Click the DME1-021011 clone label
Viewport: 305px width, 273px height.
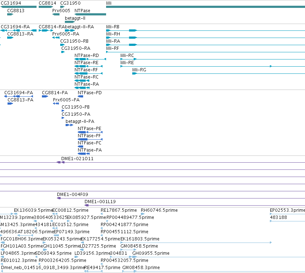click(x=77, y=158)
